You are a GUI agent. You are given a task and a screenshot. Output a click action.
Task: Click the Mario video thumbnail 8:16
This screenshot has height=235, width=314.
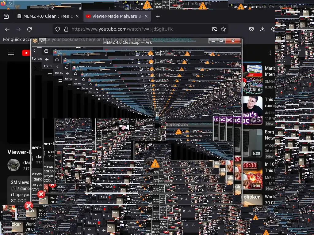pos(252,79)
